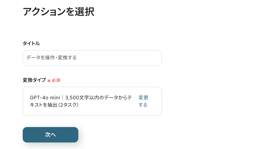Click the データを操作・変換する title text
This screenshot has width=273, height=149.
click(51, 58)
